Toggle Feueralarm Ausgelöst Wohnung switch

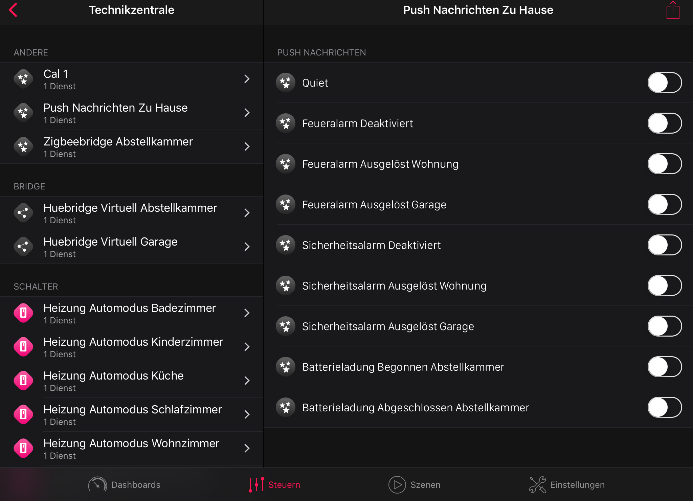(x=664, y=164)
